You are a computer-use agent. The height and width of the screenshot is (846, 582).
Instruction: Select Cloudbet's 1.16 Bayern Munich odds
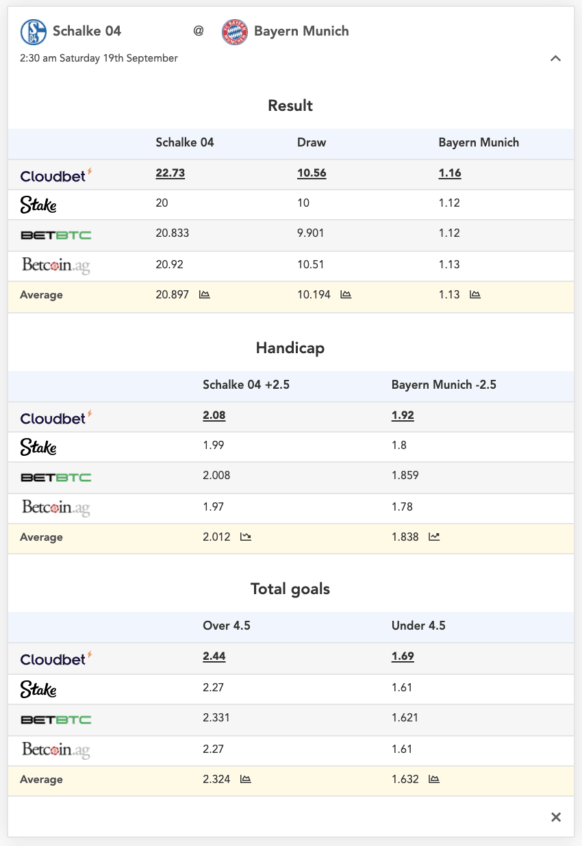point(450,173)
